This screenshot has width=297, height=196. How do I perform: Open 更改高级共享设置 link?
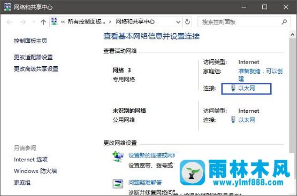coord(36,69)
